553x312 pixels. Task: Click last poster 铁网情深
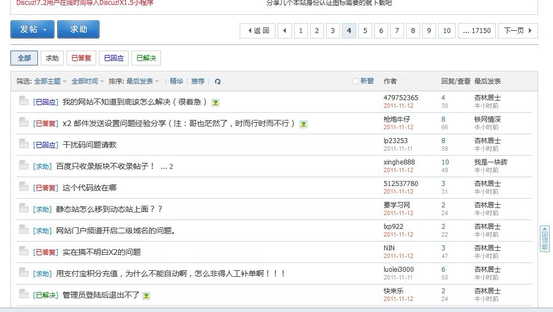tap(488, 119)
